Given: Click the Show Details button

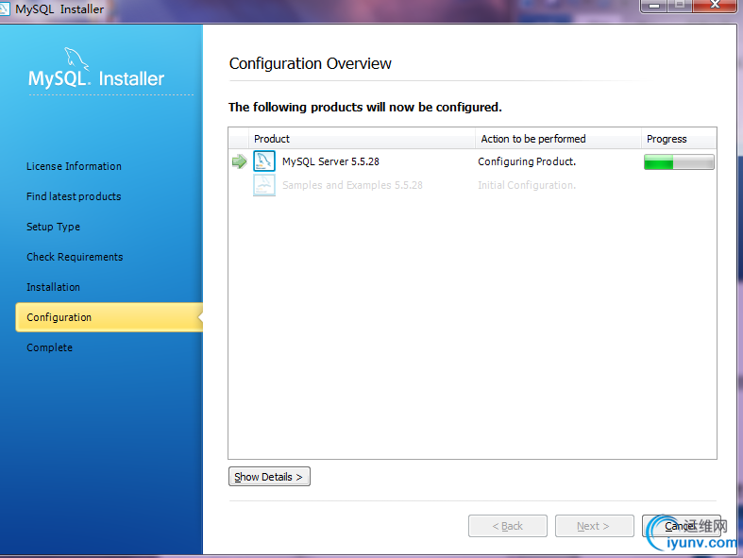Looking at the screenshot, I should [269, 477].
